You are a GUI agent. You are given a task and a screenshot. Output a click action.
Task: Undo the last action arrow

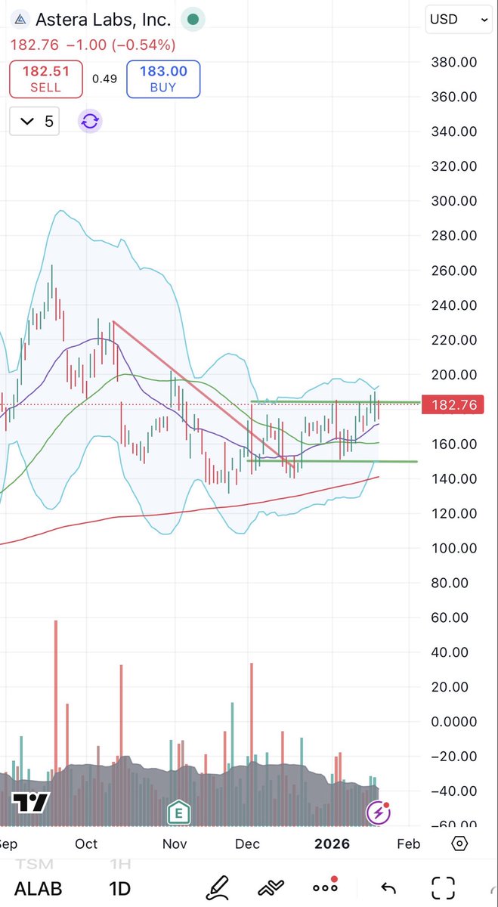(x=388, y=888)
